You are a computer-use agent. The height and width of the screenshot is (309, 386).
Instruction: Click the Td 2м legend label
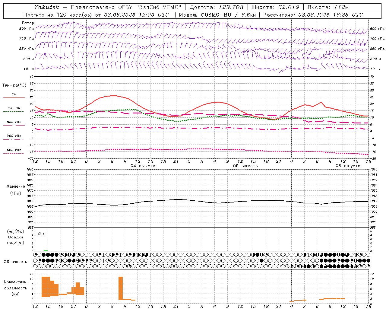pyautogui.click(x=14, y=108)
